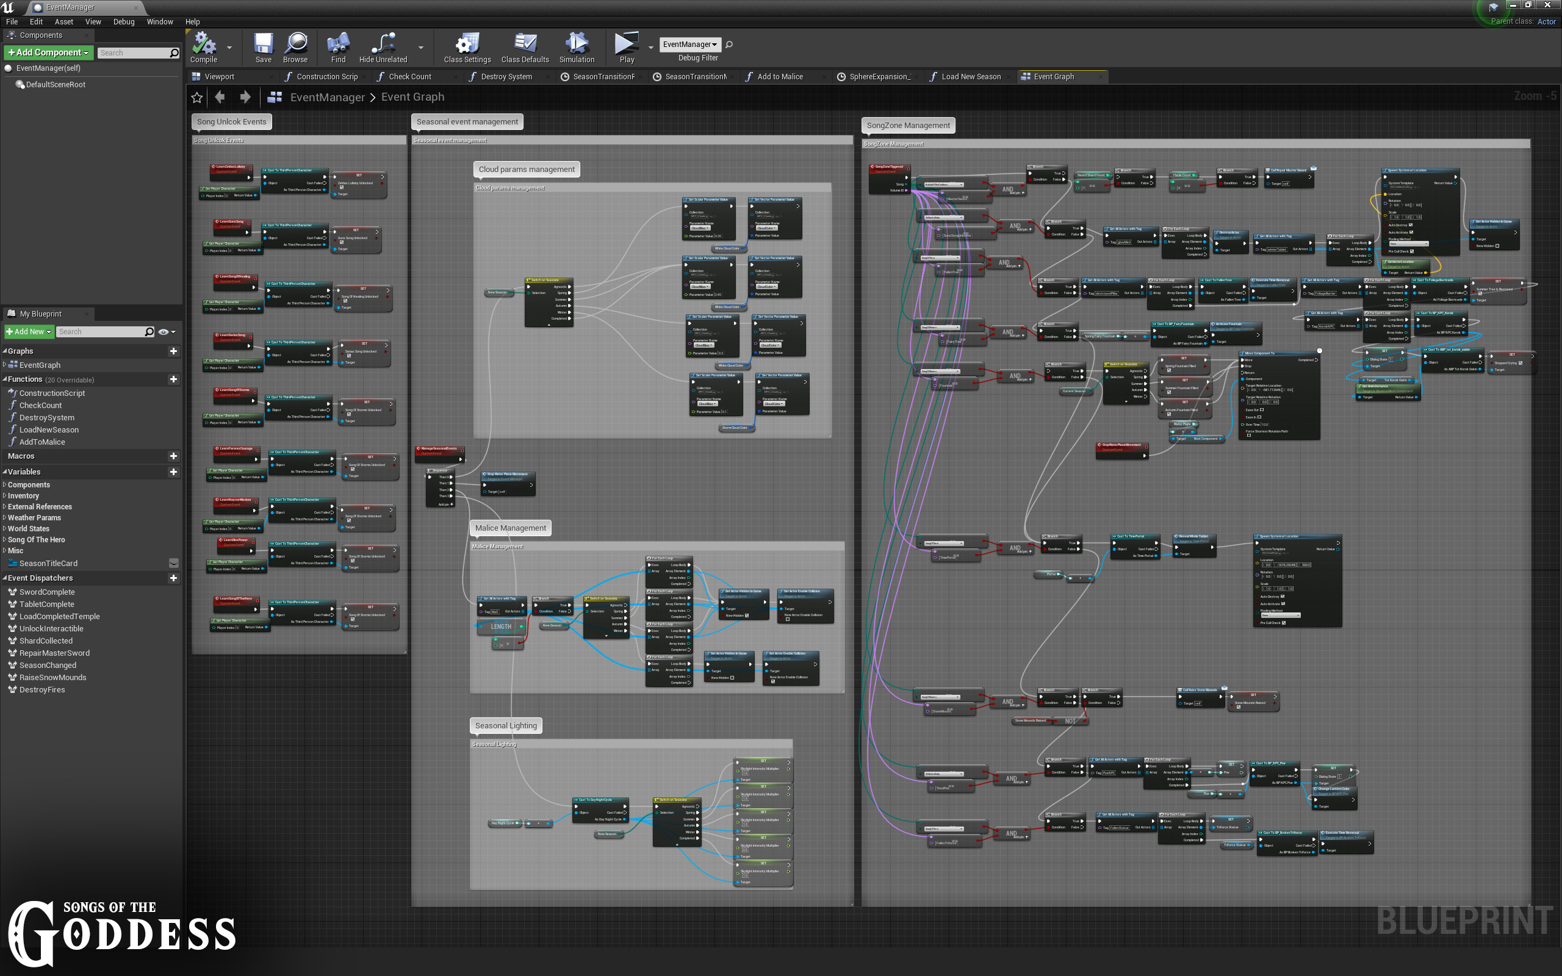Switch to the Destroy System tab
The height and width of the screenshot is (976, 1562).
[x=506, y=77]
